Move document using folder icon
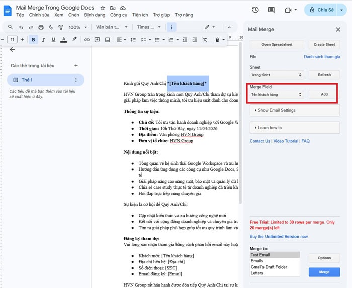 coord(113,8)
